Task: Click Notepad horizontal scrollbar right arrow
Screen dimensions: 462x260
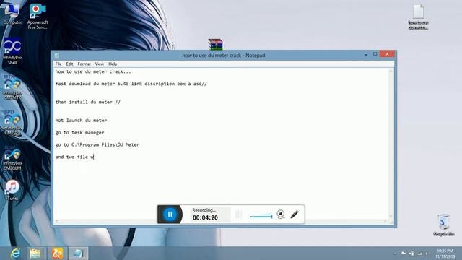Action: [x=385, y=221]
